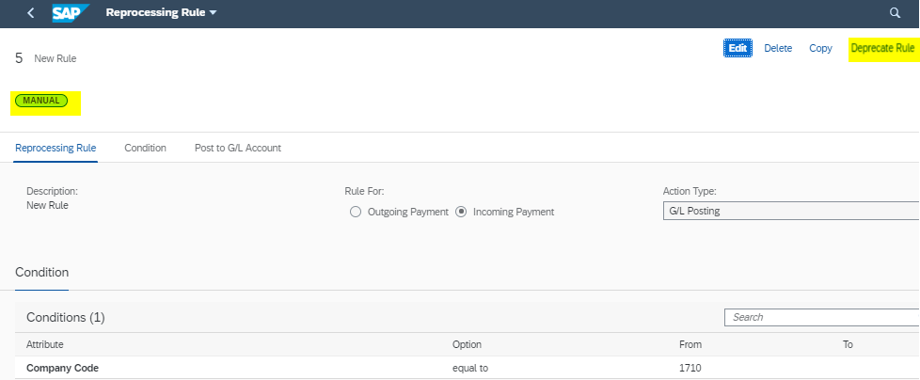Click the Conditions search field
Screen dimensions: 920x380
click(x=822, y=317)
